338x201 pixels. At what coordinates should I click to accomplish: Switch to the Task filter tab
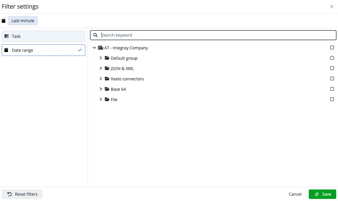43,36
